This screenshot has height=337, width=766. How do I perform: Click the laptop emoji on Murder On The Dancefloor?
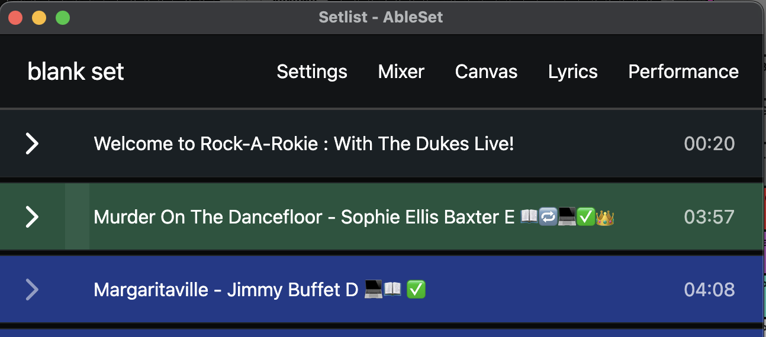(x=567, y=217)
